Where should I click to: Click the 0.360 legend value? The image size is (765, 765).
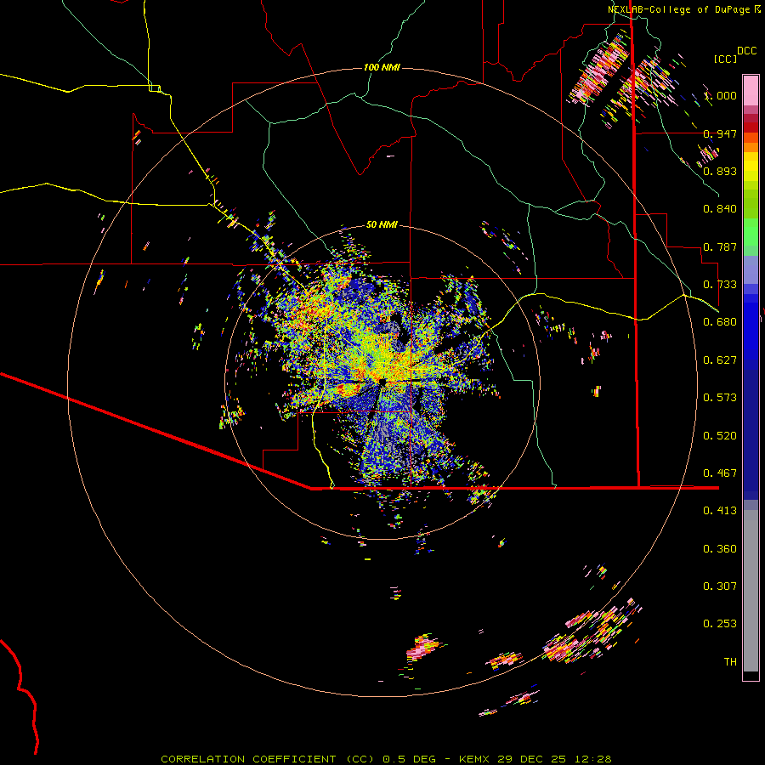(720, 549)
